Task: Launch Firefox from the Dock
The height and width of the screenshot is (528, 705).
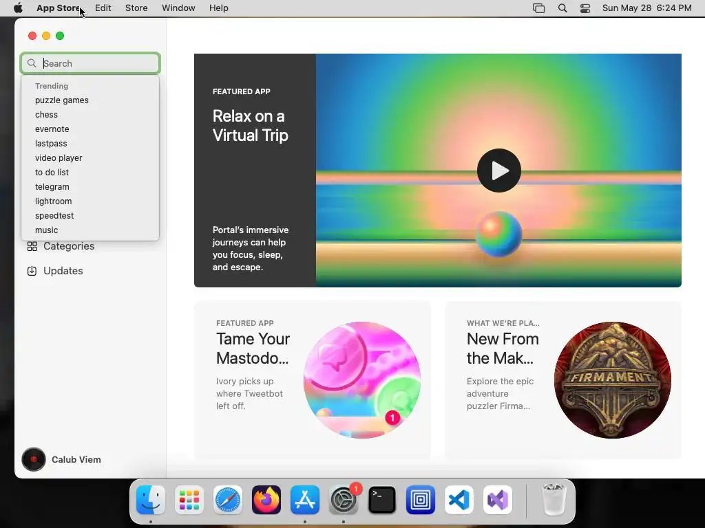Action: [266, 500]
